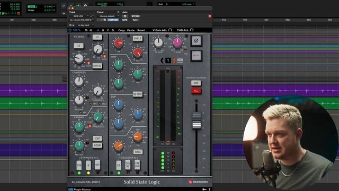This screenshot has width=339, height=191.
Task: Click the blue LMF frequency knob
Action: pos(138,115)
